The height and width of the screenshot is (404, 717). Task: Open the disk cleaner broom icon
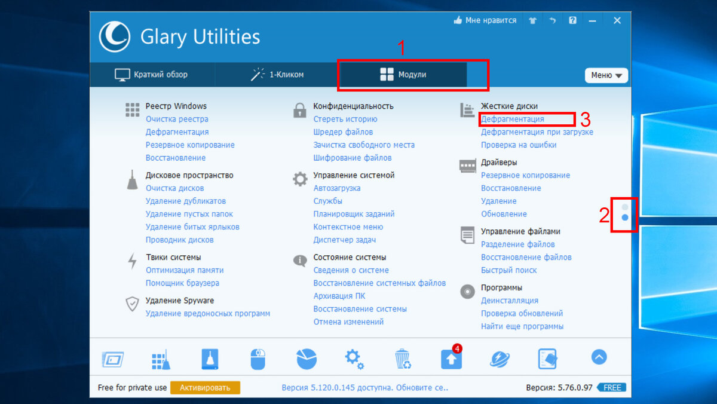209,359
